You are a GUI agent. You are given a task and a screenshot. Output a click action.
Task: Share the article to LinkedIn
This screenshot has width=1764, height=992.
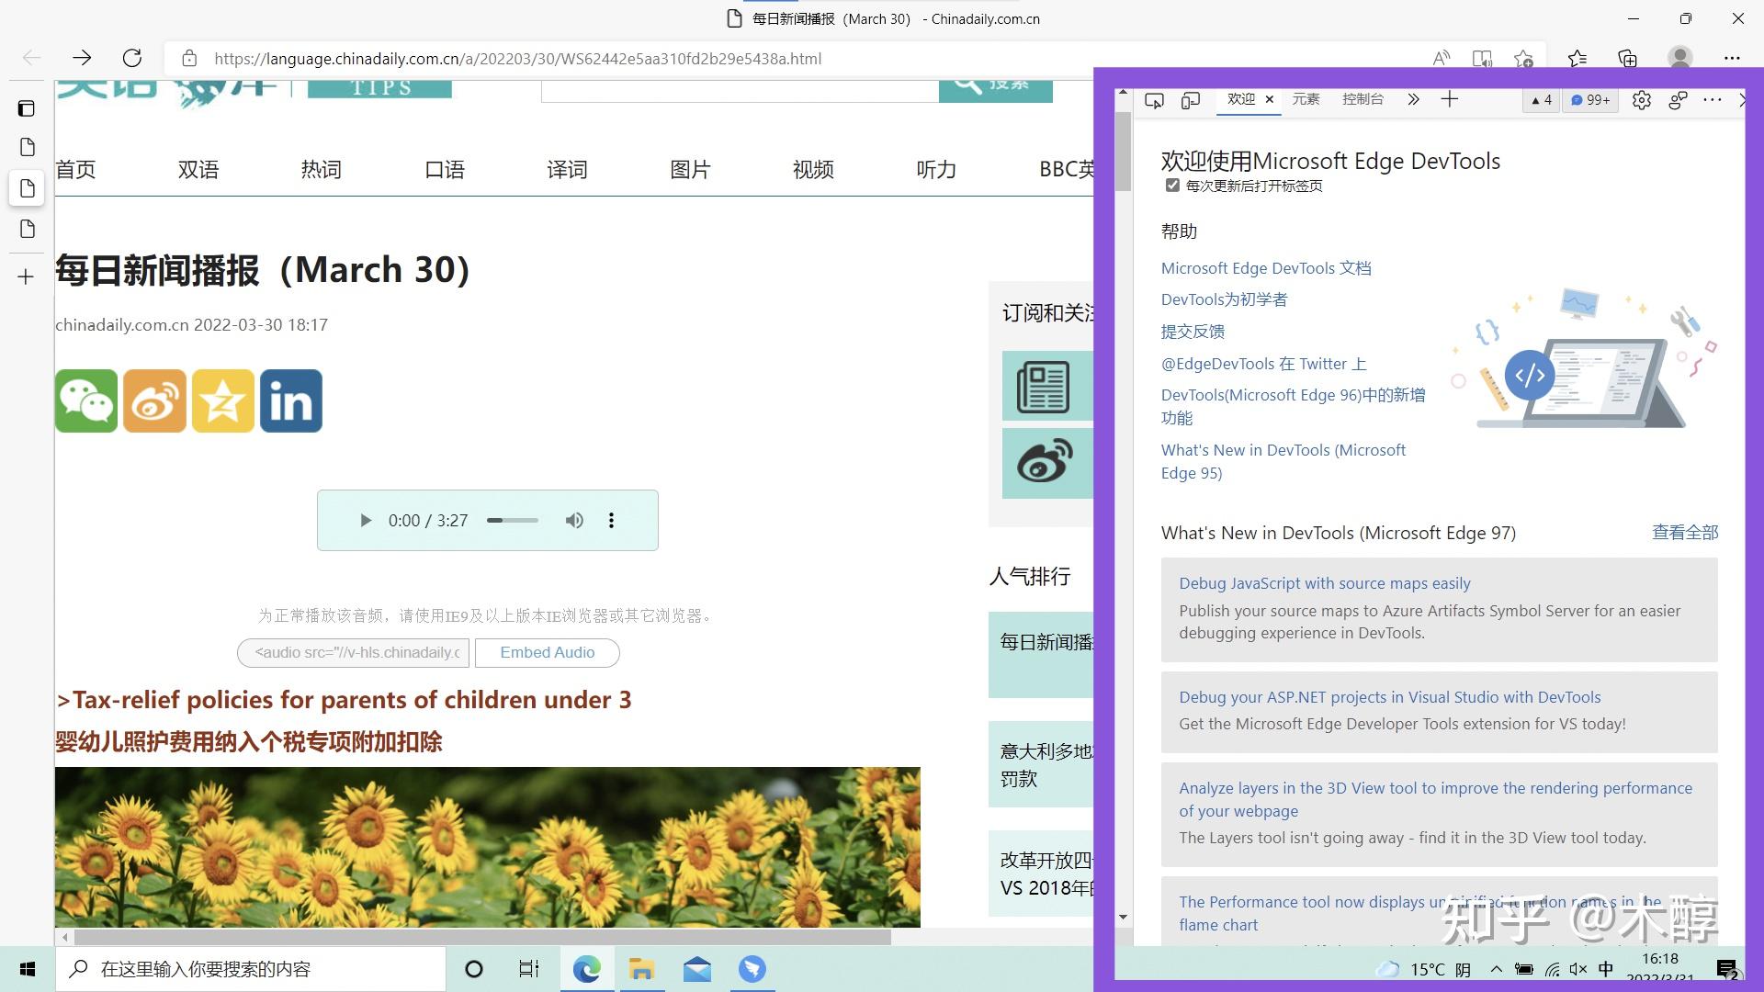[290, 400]
